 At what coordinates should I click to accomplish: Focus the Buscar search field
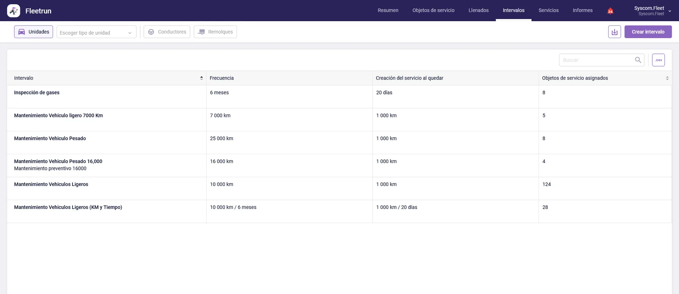pos(598,60)
